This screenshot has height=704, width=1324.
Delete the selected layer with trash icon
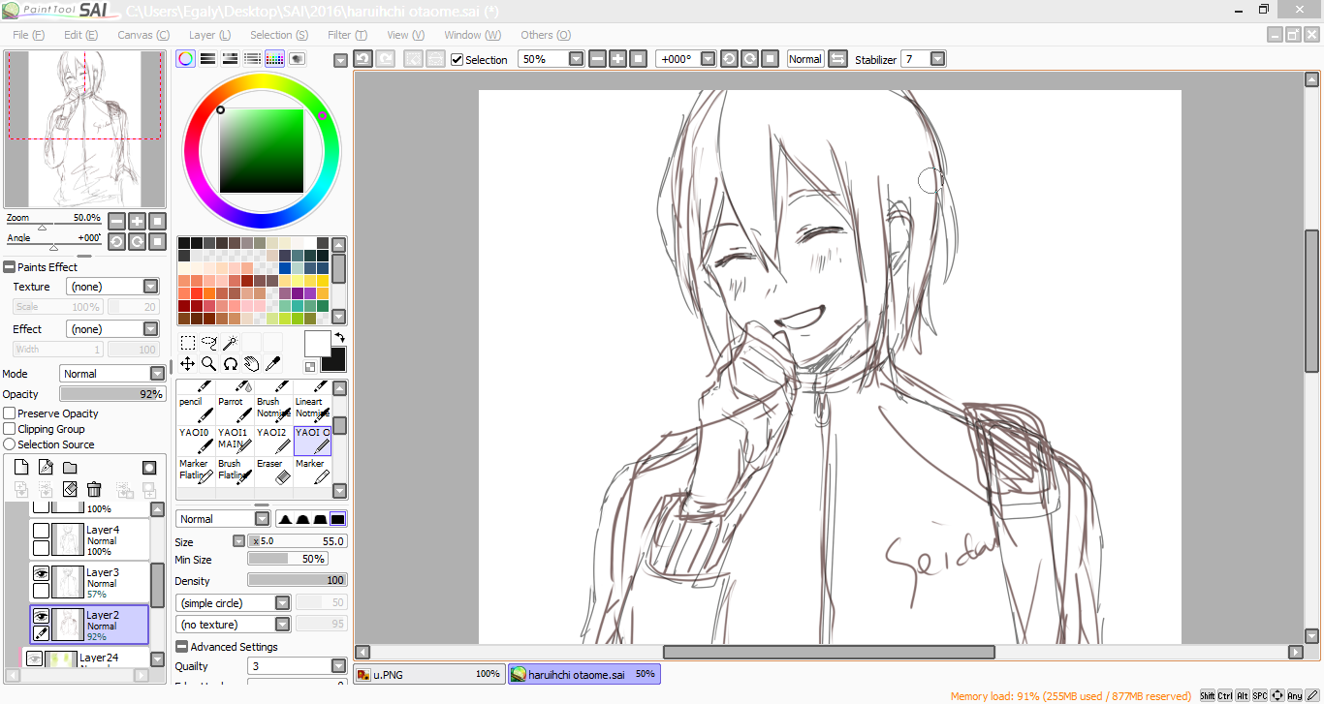[94, 490]
